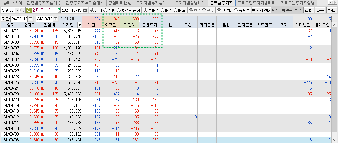
Task: Click cumulative 개인 value -824
Action: [92, 19]
